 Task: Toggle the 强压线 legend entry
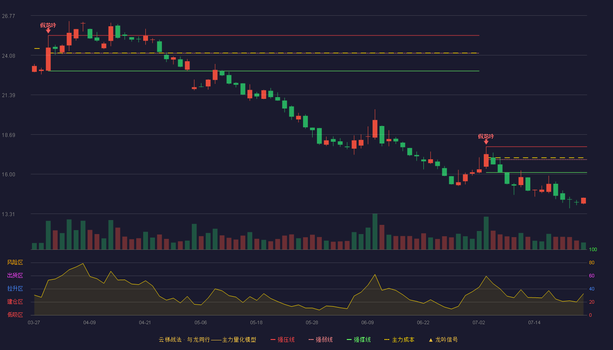click(282, 339)
